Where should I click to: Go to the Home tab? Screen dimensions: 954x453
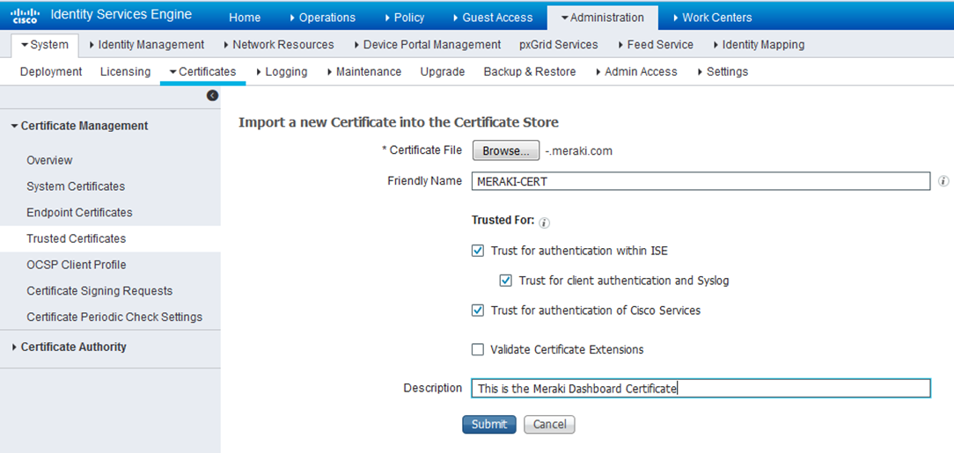pos(245,18)
